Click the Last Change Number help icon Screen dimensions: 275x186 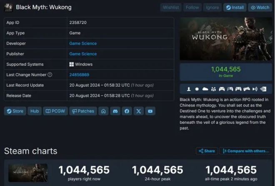pos(50,75)
